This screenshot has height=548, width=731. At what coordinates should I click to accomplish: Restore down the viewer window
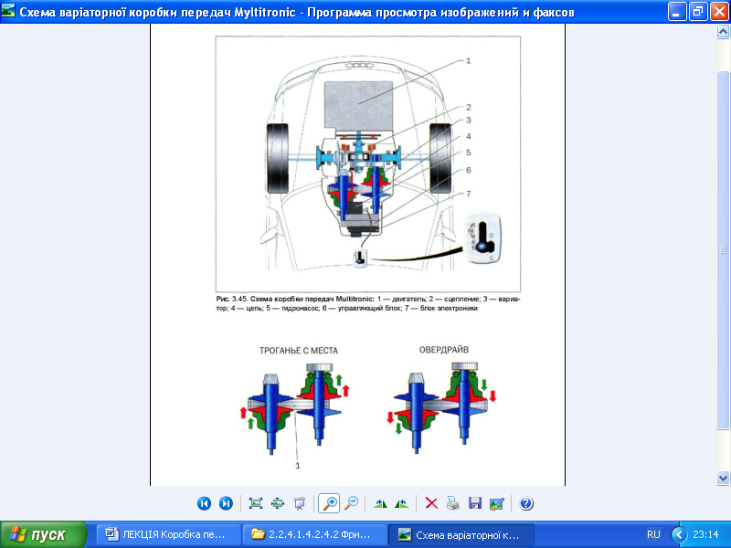[x=698, y=12]
